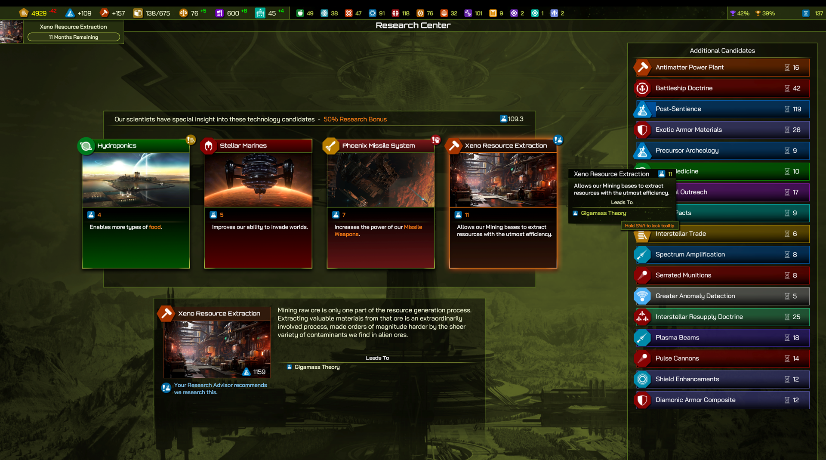Click the credits treasury icon in top bar

(x=24, y=13)
